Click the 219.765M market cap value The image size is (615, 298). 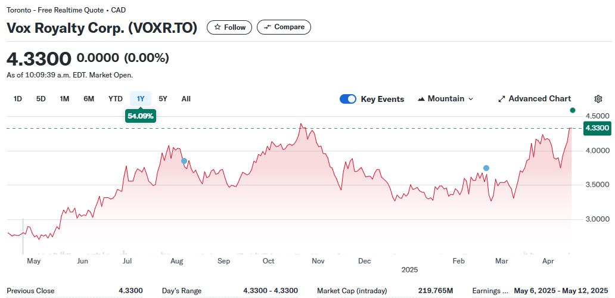[x=436, y=291]
